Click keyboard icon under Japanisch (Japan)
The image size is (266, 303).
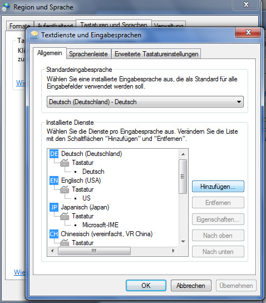(x=65, y=216)
